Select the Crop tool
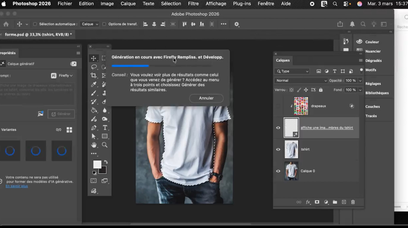The width and height of the screenshot is (408, 228). click(94, 76)
